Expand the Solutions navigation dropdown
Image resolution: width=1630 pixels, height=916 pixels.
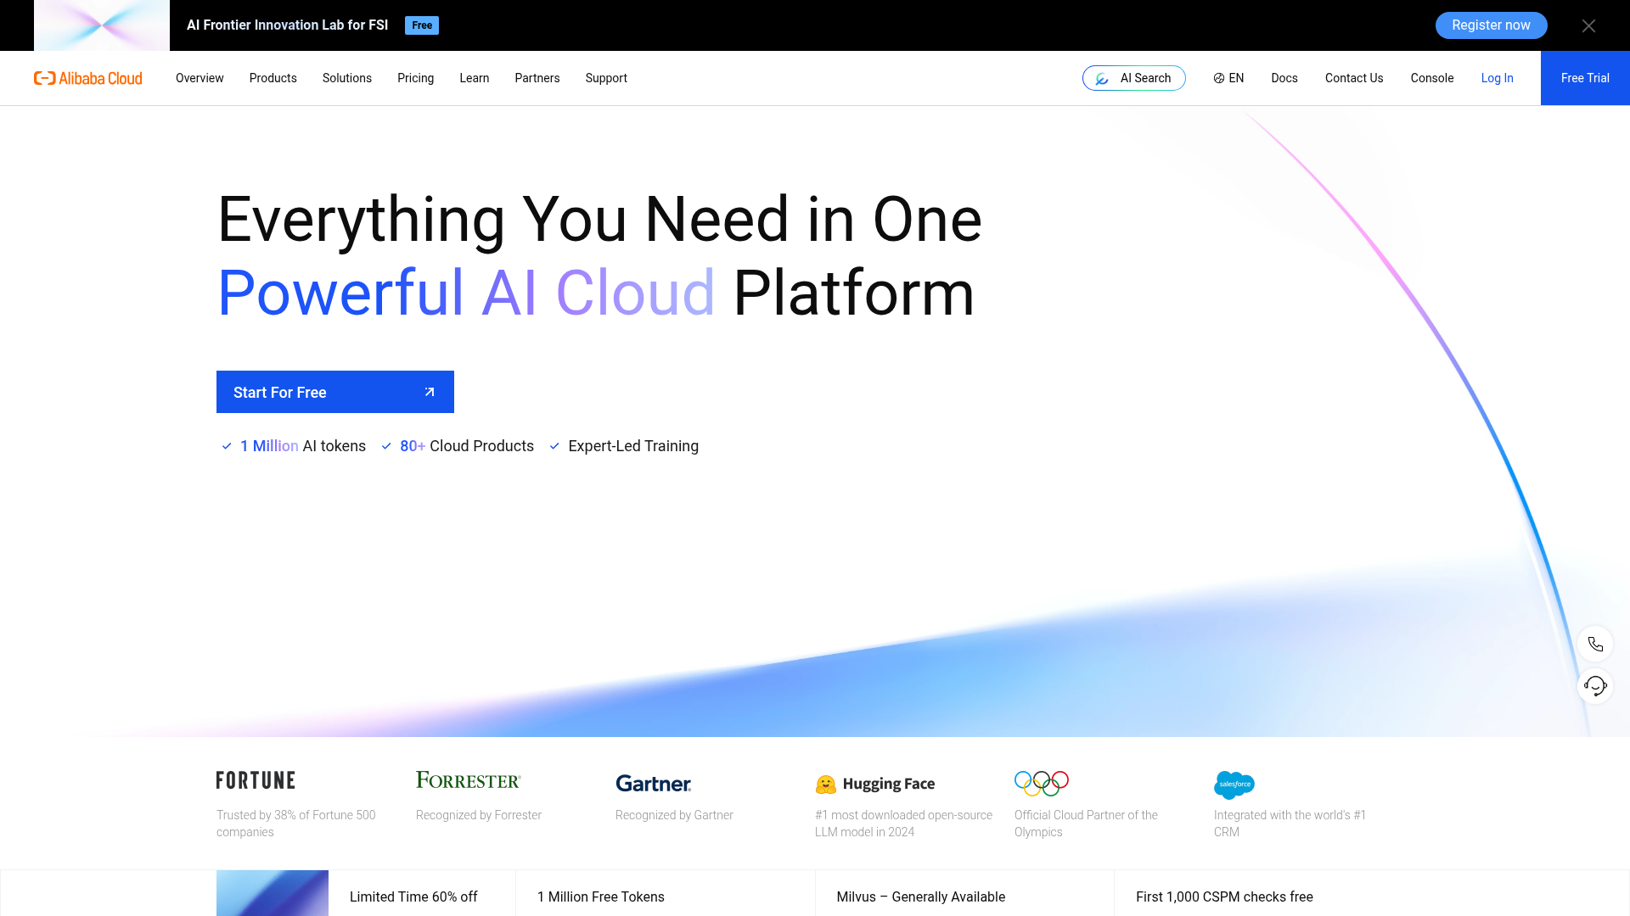[x=346, y=78]
